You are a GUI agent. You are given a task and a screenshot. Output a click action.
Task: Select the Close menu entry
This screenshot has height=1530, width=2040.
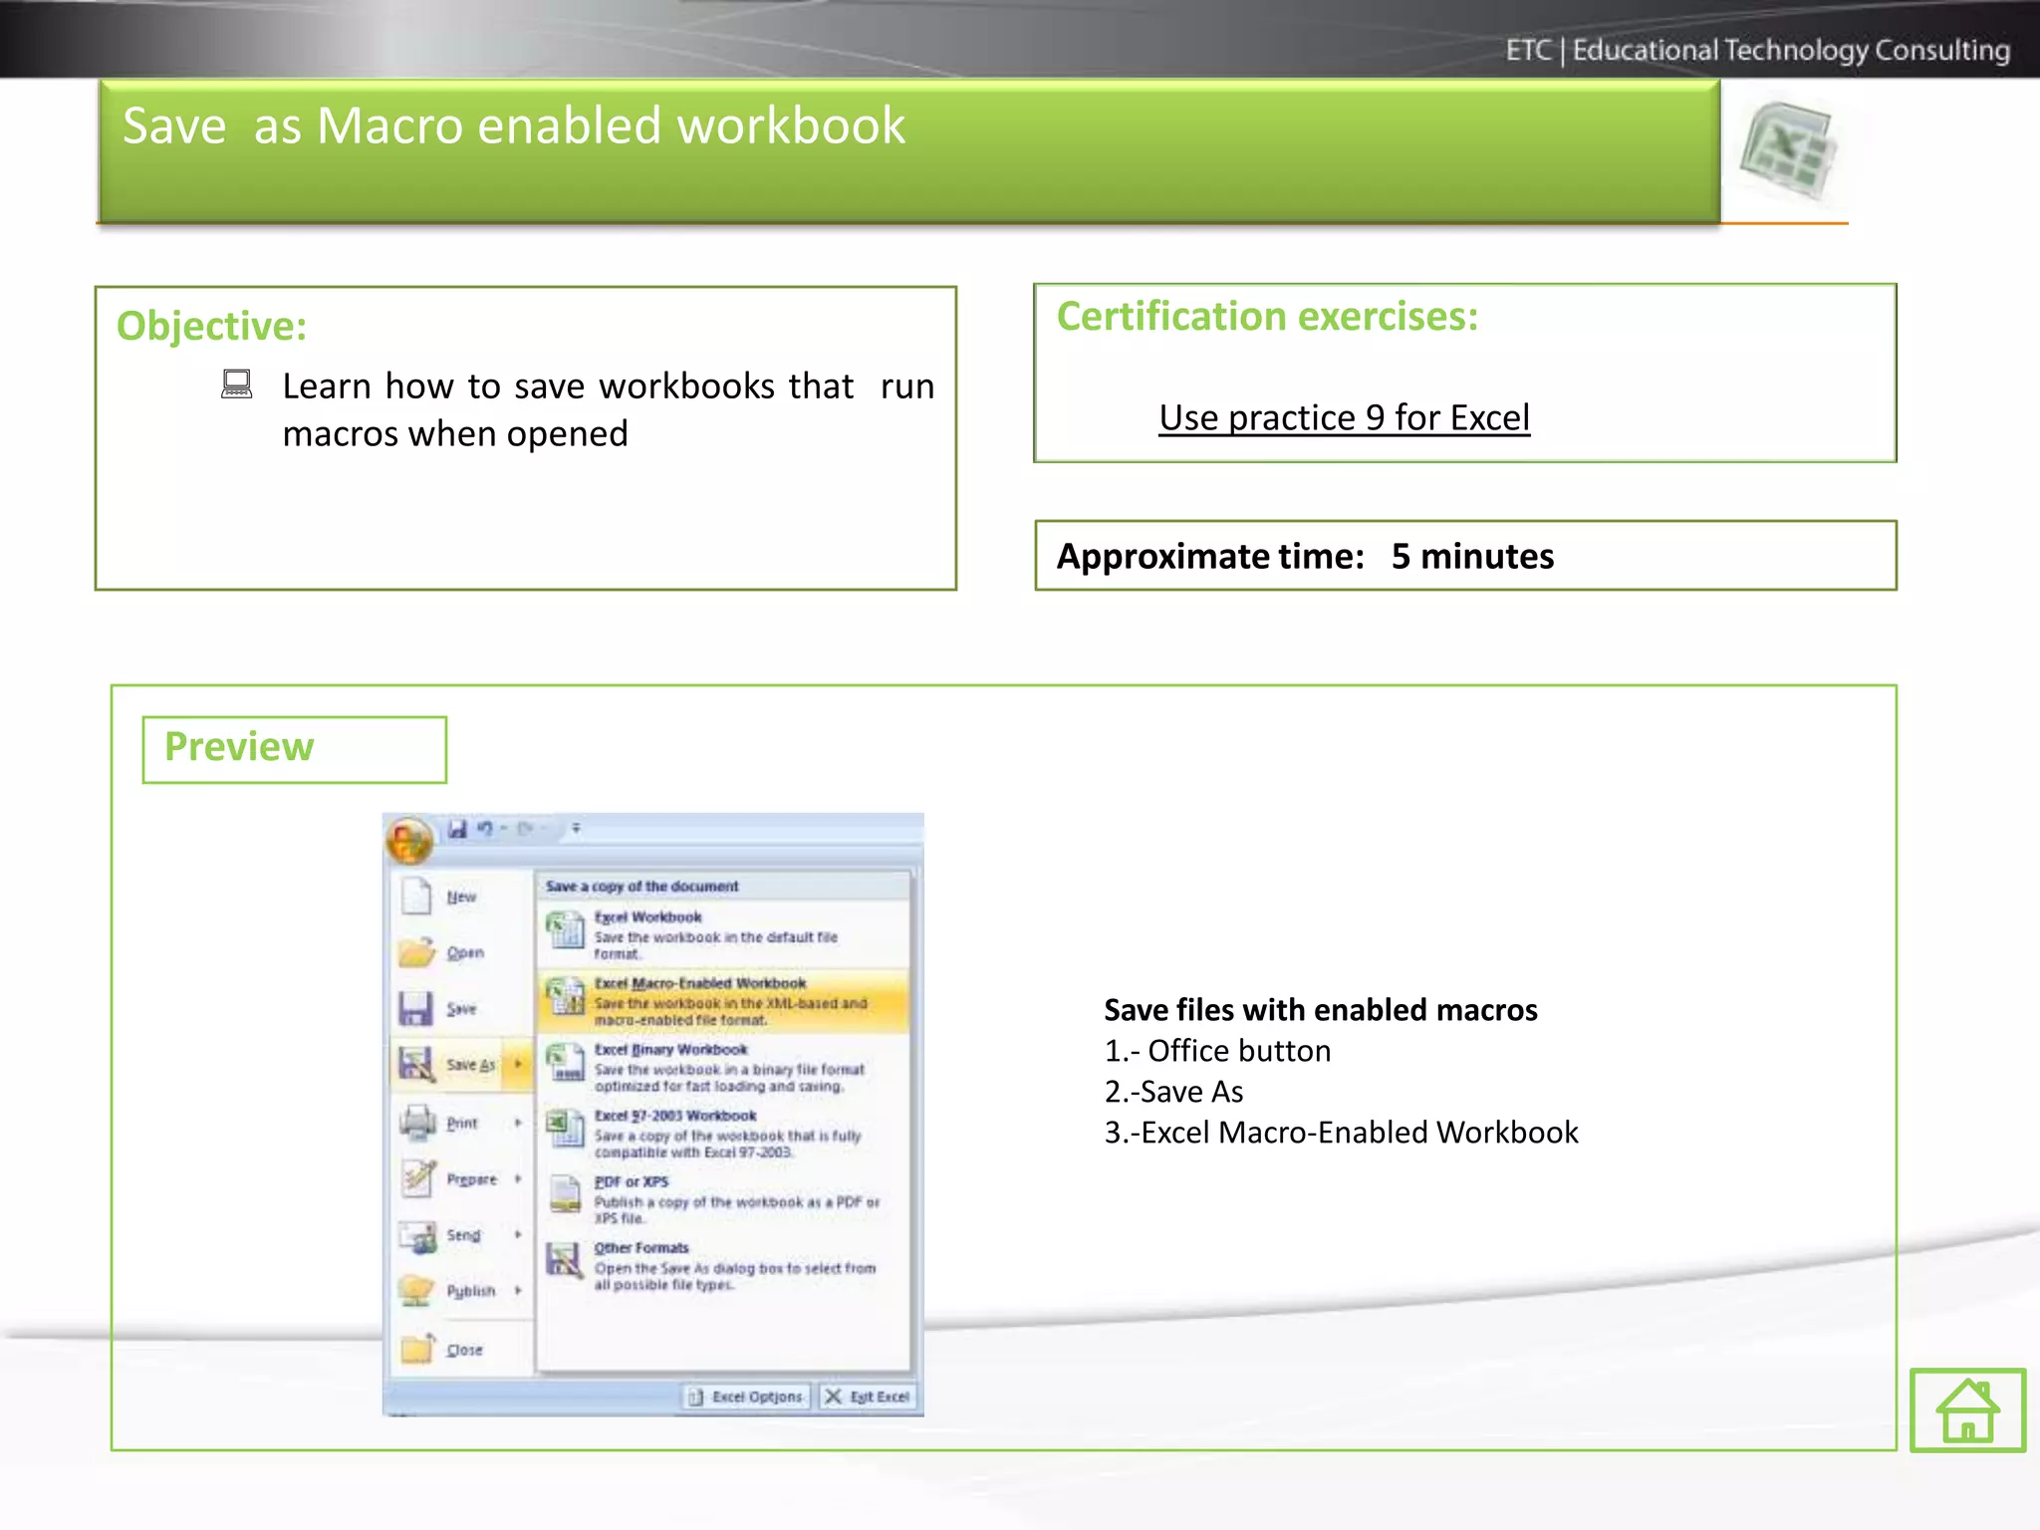464,1351
